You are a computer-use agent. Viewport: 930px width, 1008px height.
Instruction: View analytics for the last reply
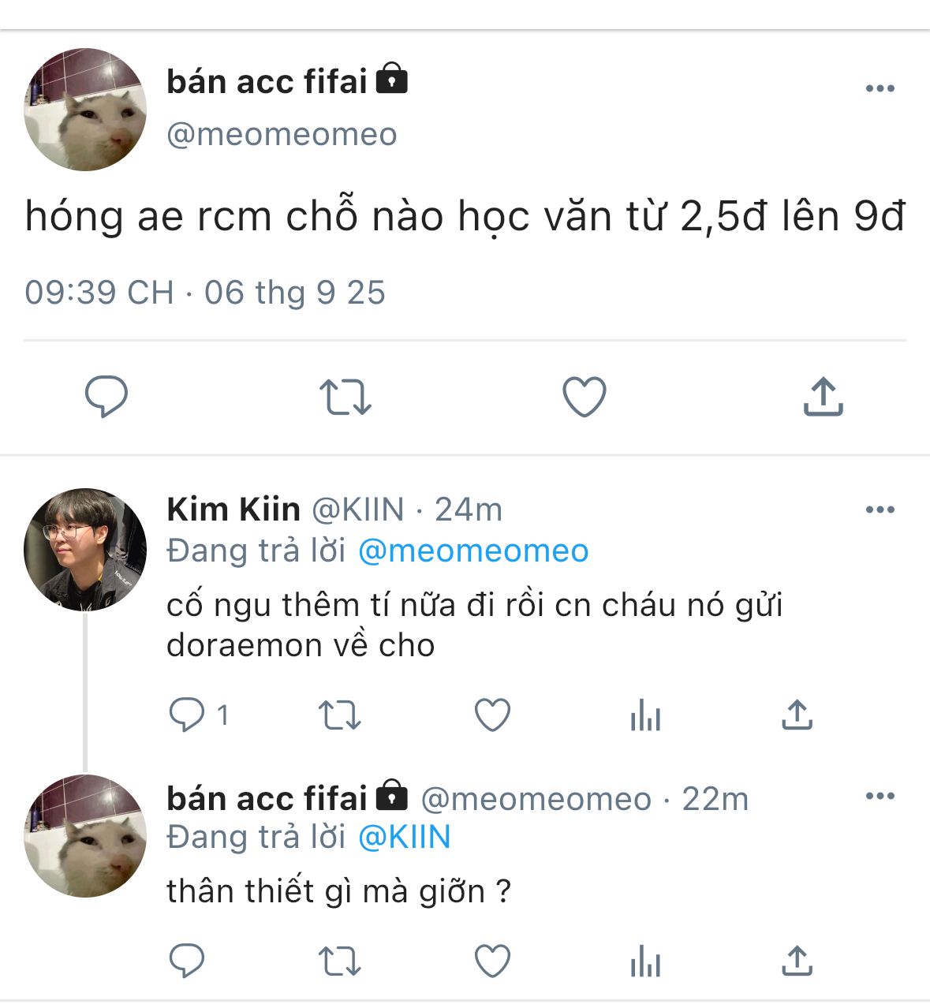pyautogui.click(x=645, y=961)
